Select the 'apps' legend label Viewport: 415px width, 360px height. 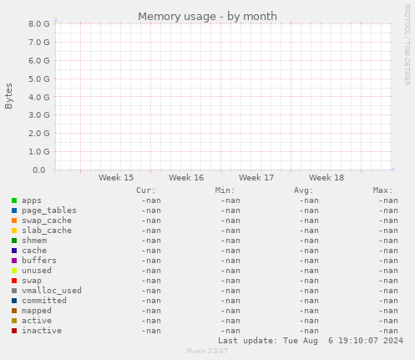[x=32, y=200]
